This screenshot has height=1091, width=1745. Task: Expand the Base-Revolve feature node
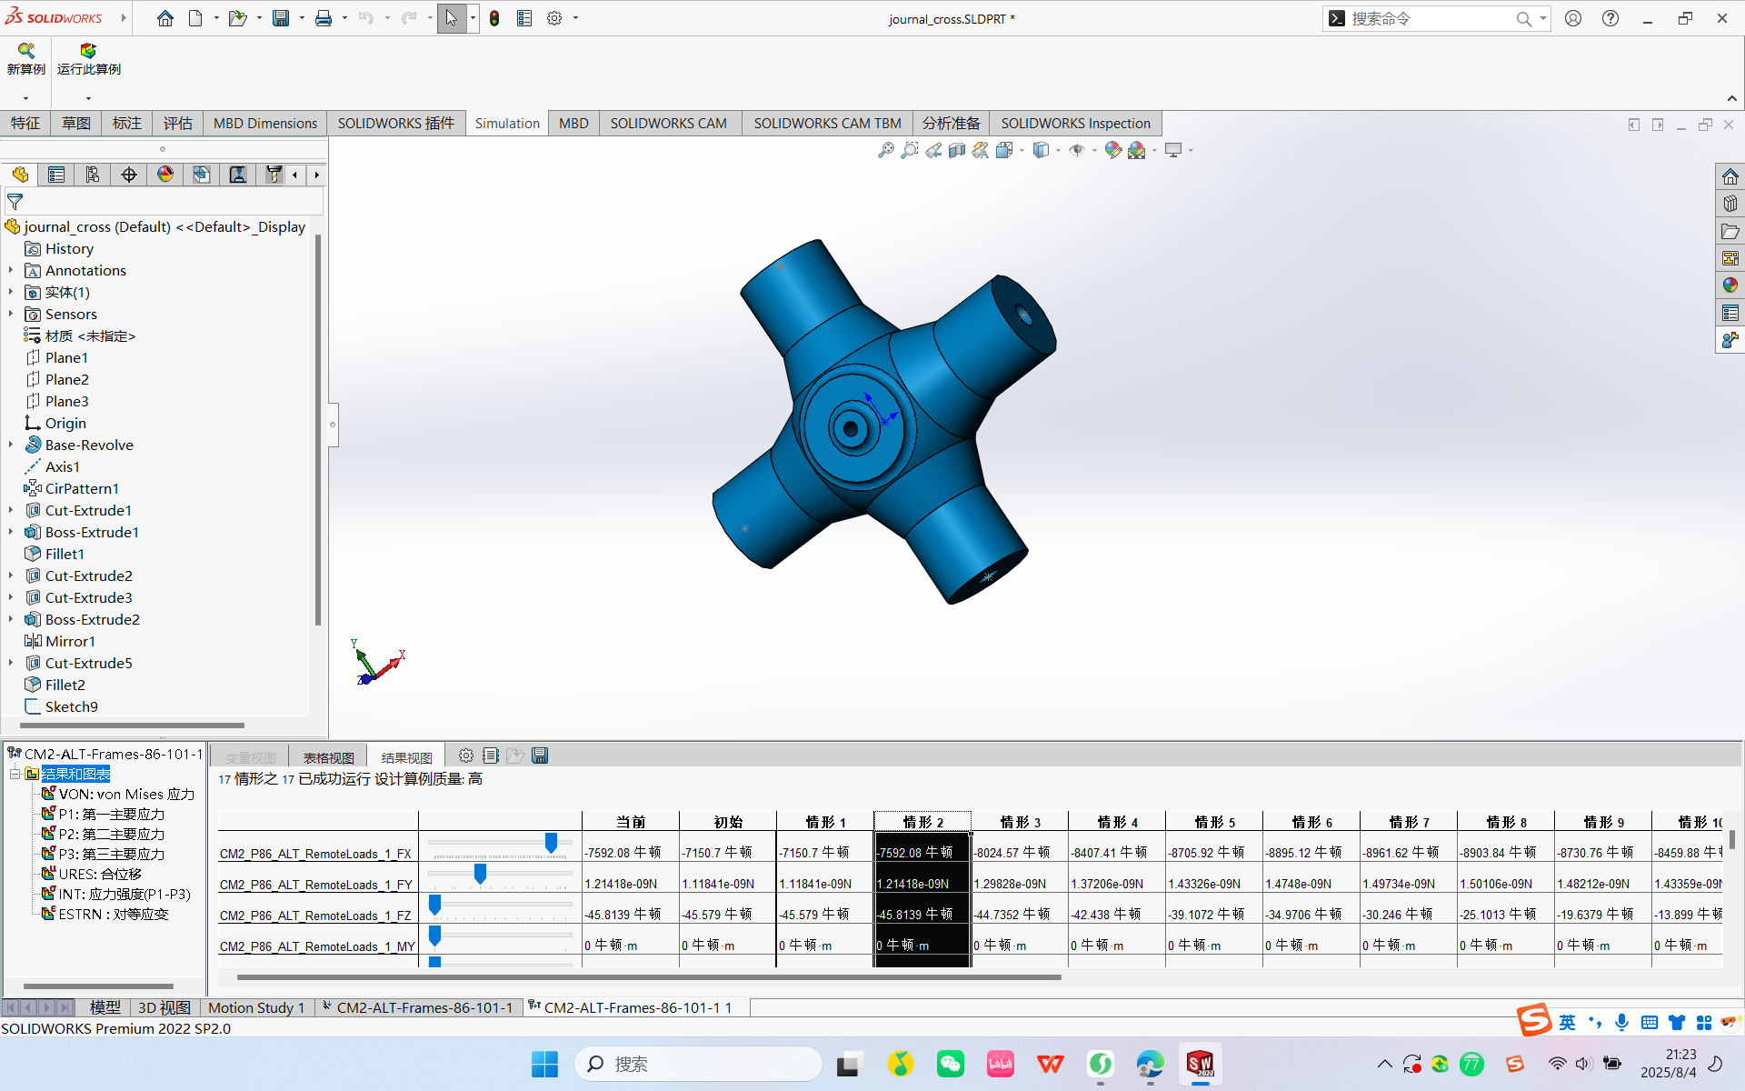pos(10,445)
